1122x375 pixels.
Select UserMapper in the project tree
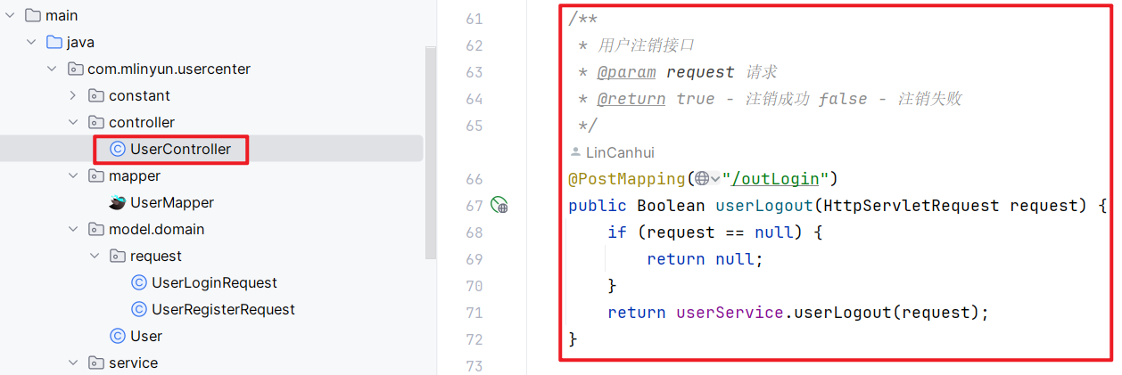click(x=171, y=202)
